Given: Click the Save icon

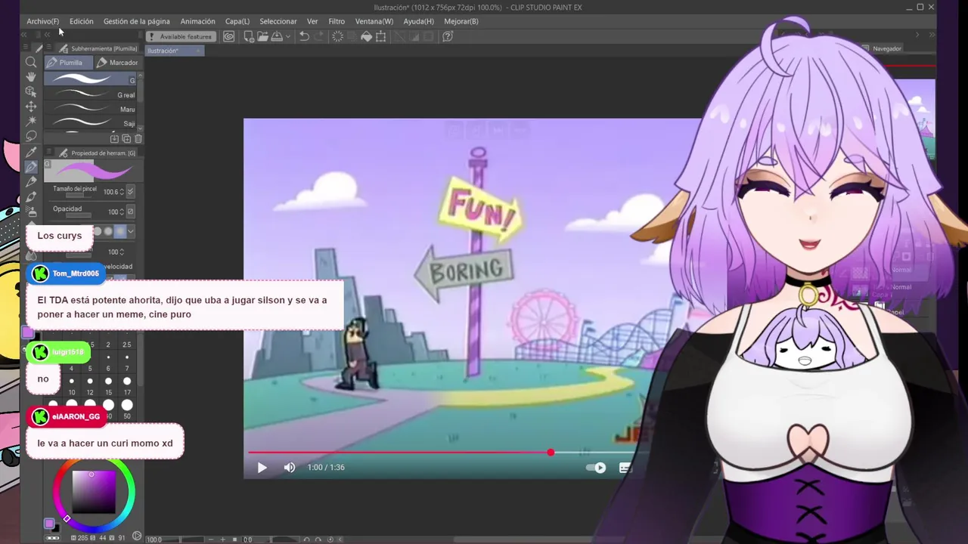Looking at the screenshot, I should 277,36.
